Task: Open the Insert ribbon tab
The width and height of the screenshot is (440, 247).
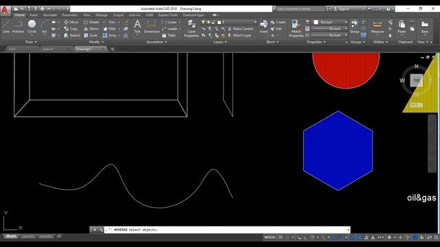Action: (x=34, y=15)
